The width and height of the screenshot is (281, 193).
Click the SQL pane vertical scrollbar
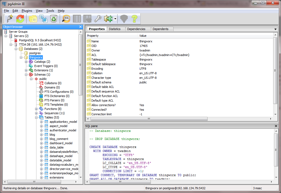[276, 154]
